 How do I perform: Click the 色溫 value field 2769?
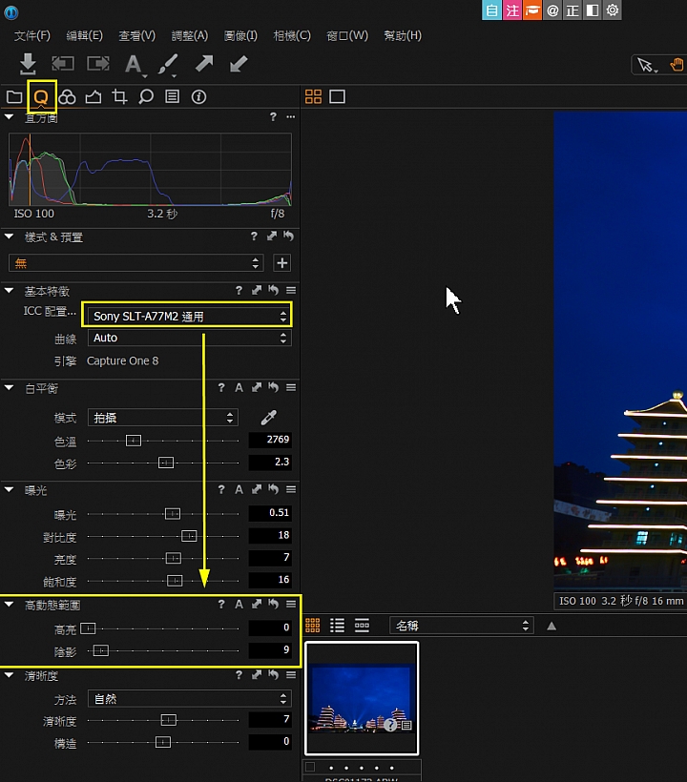(x=270, y=440)
